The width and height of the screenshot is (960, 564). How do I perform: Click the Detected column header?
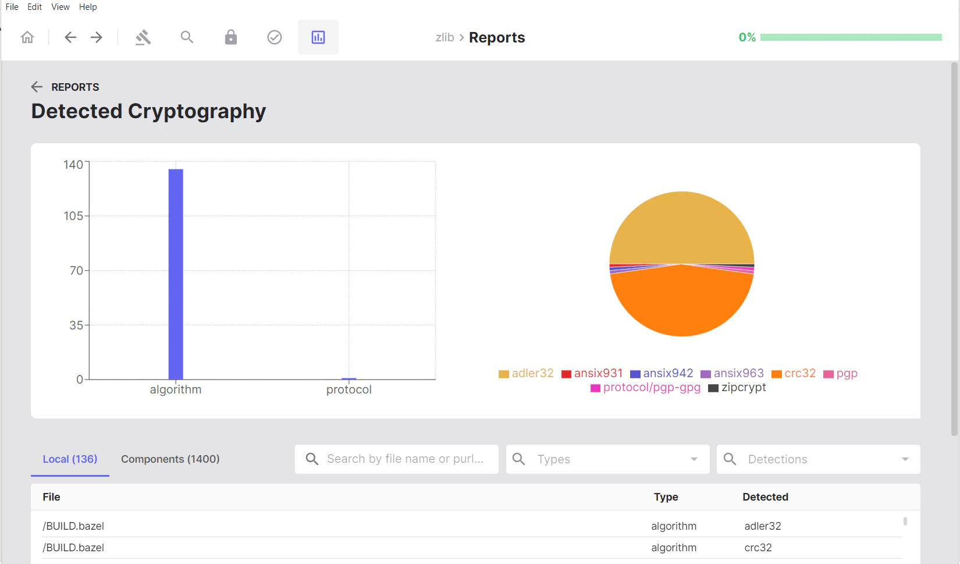(x=766, y=497)
